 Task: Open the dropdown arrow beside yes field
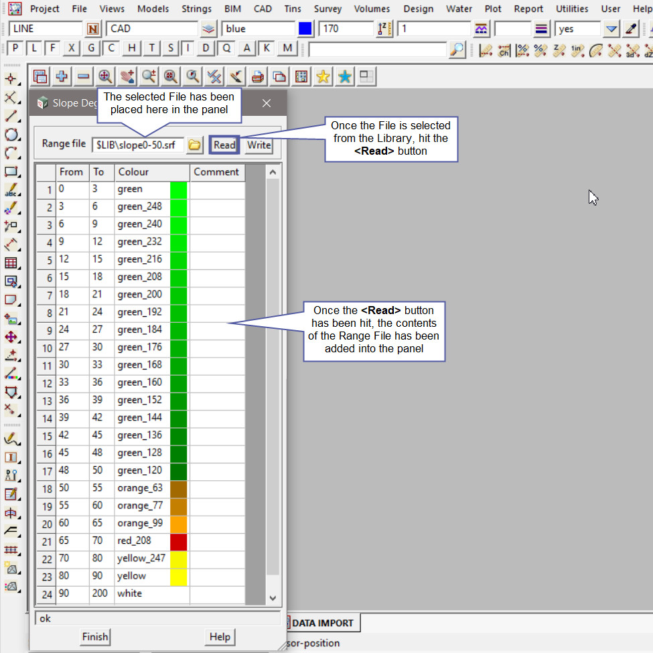click(611, 29)
